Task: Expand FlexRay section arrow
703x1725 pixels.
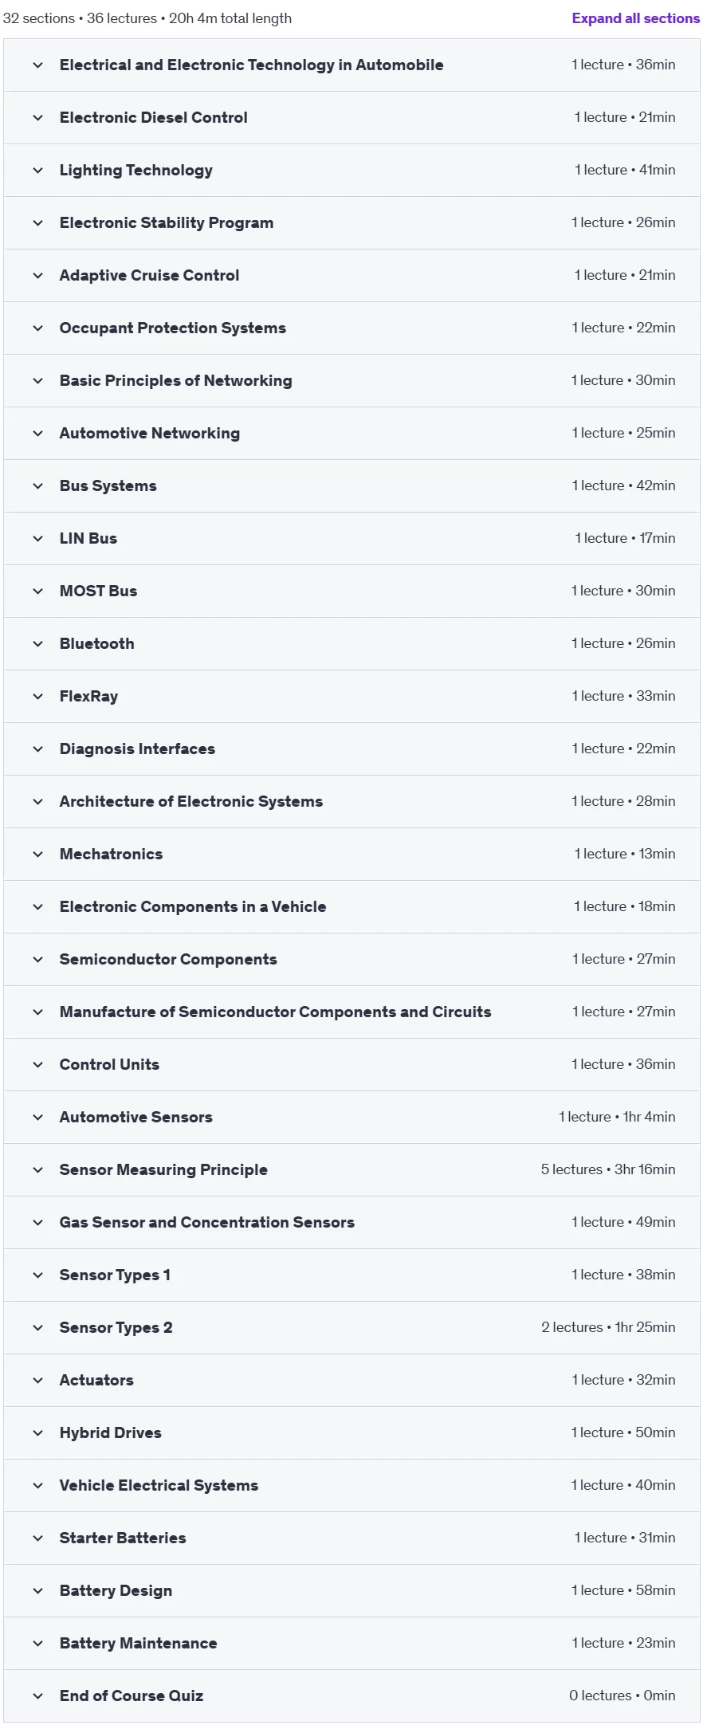Action: tap(37, 697)
